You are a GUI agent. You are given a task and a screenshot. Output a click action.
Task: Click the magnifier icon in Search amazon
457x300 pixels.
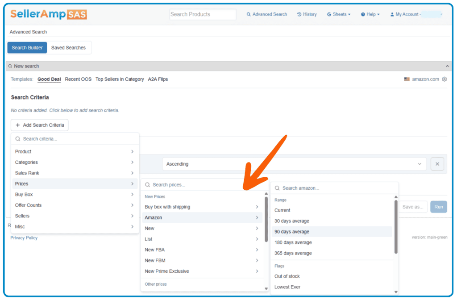(x=277, y=188)
